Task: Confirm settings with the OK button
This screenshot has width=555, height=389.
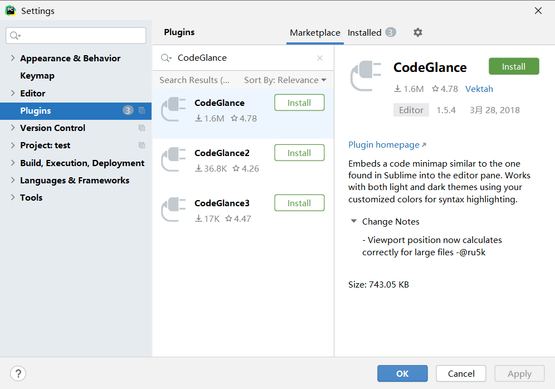Action: pyautogui.click(x=402, y=373)
